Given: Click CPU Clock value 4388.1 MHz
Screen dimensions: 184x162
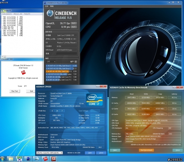Looking at the screenshot, I should point(57,115).
